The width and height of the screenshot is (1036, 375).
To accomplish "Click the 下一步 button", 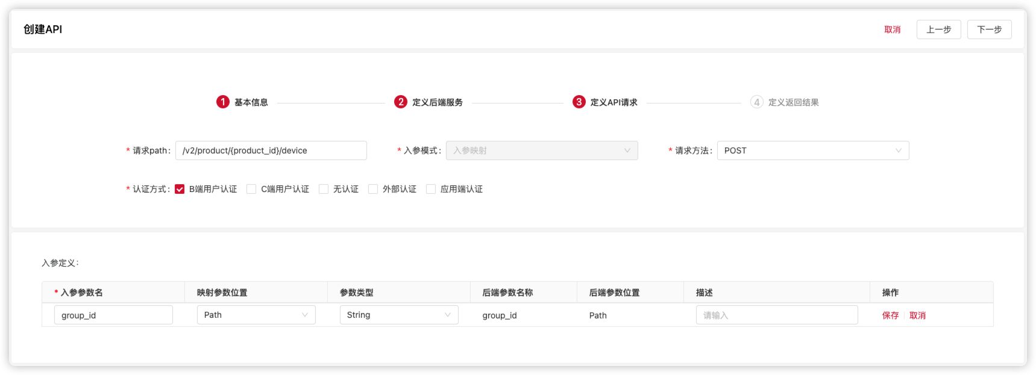I will [x=989, y=29].
